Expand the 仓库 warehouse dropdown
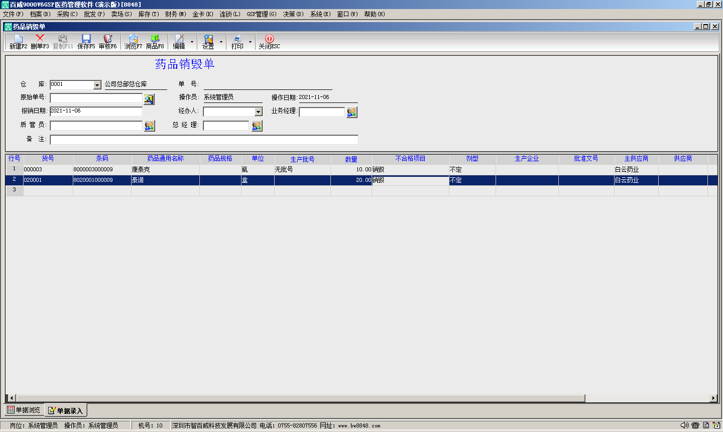The image size is (723, 432). (x=97, y=85)
